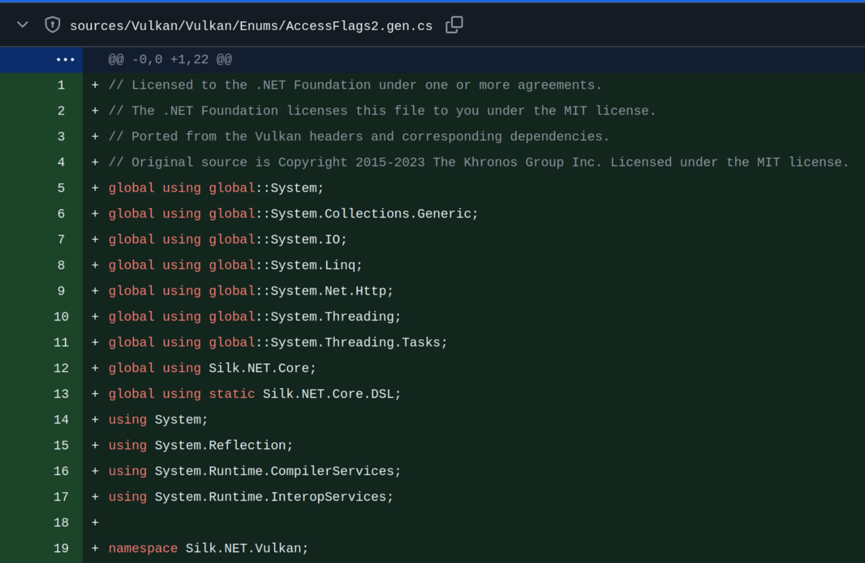The image size is (865, 563).
Task: Select line number 13
Action: [x=61, y=394]
